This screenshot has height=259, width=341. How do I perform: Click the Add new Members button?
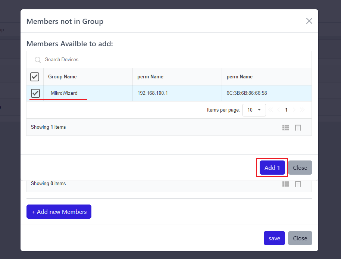coord(59,212)
